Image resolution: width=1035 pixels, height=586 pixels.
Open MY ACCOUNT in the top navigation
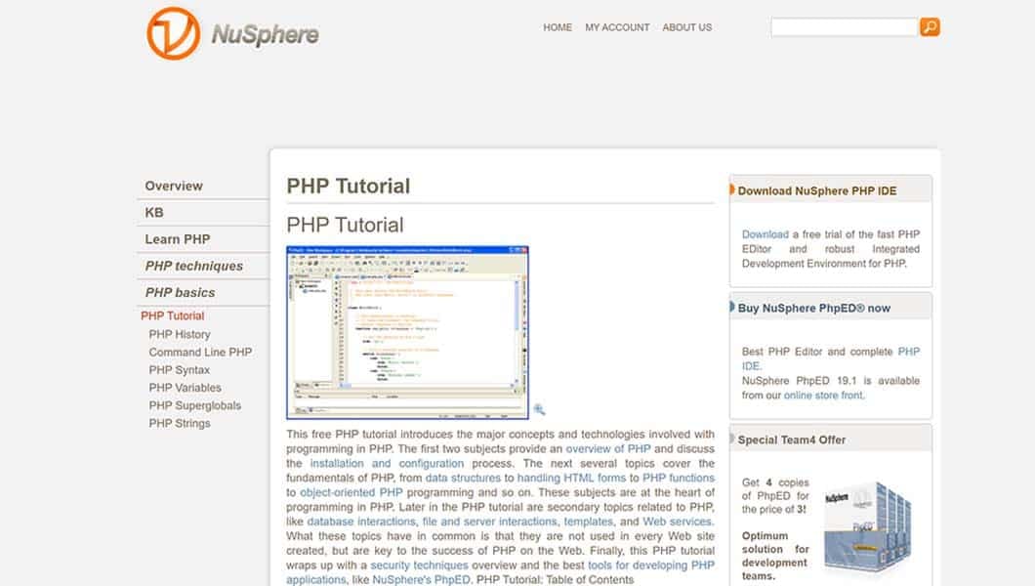(x=617, y=27)
